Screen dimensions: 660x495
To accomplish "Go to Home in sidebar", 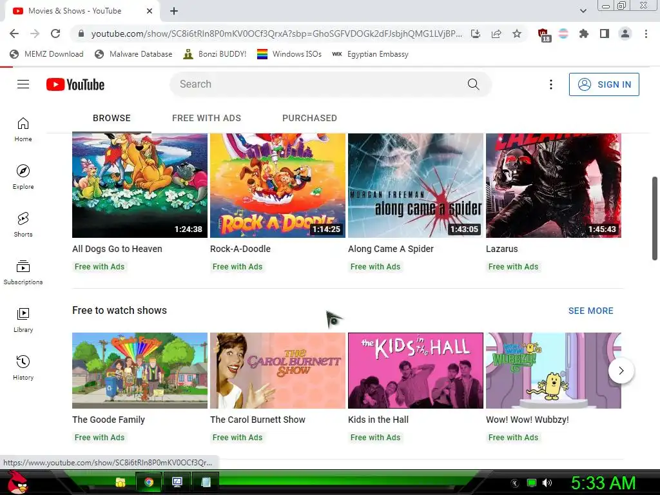I will tap(23, 130).
